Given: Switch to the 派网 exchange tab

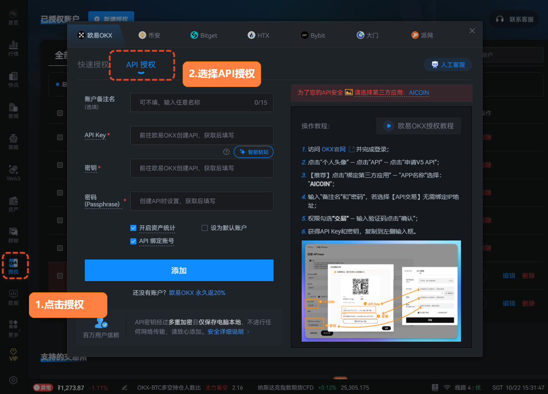Looking at the screenshot, I should (x=422, y=35).
